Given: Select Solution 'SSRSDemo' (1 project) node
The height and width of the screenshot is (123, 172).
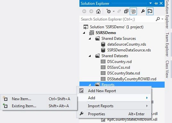Looking at the screenshot, I should tap(117, 27).
